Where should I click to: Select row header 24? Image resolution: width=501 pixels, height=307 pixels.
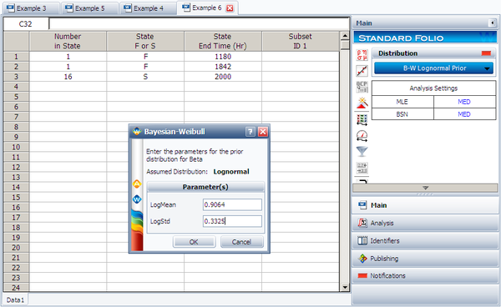[17, 288]
